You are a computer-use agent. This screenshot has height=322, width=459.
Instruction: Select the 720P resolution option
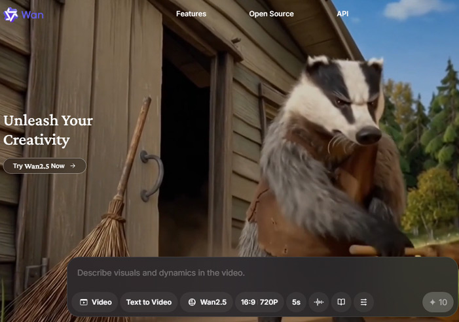point(268,302)
